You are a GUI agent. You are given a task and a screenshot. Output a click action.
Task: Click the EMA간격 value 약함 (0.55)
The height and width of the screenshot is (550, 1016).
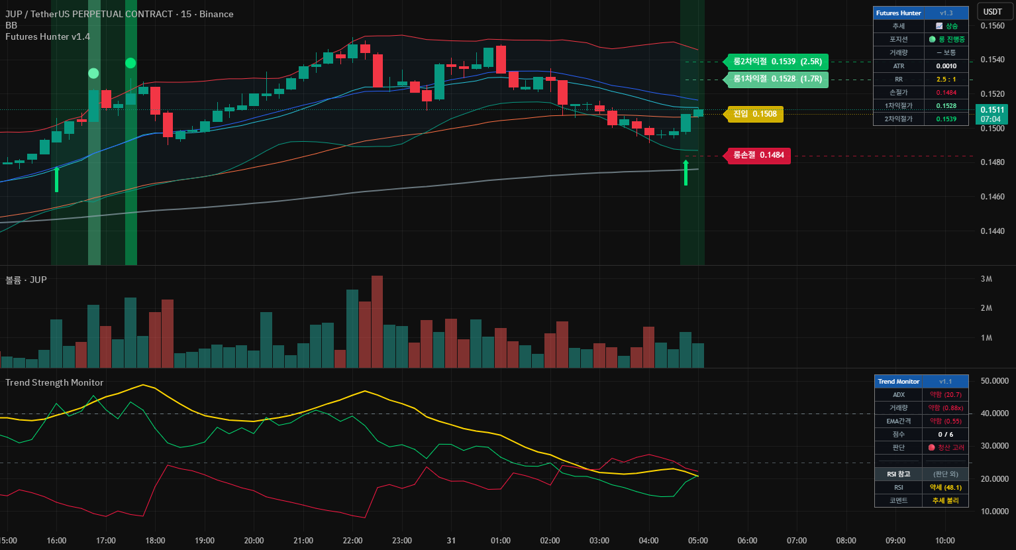coord(945,421)
